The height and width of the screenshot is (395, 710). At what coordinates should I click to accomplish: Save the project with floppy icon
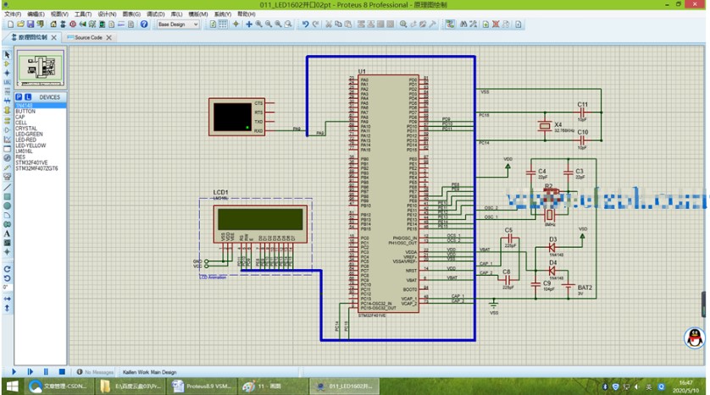click(x=31, y=24)
